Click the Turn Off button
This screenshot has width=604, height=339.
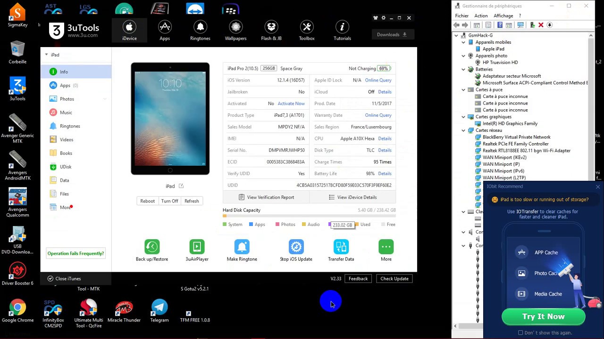click(x=169, y=201)
